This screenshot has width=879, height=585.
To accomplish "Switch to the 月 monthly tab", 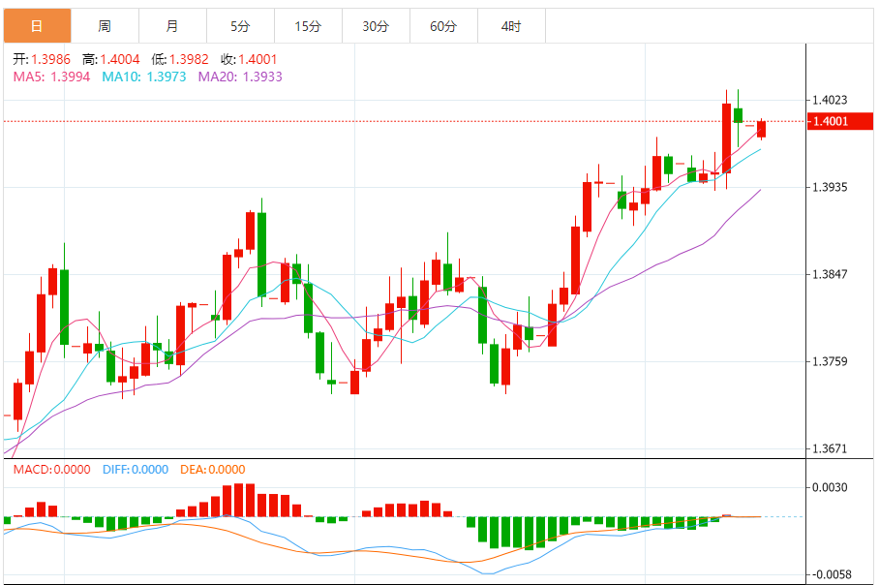I will click(x=172, y=26).
